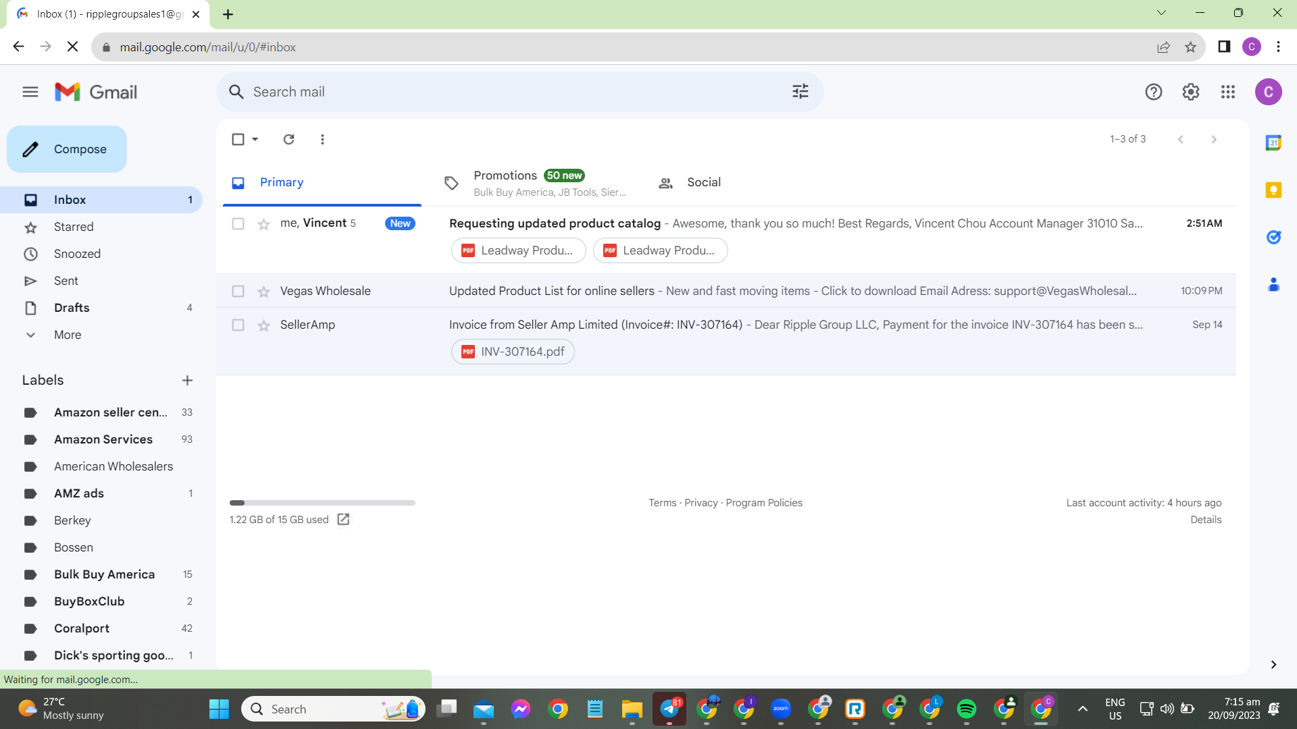This screenshot has height=729, width=1297.
Task: Click the browser address bar URL
Action: point(208,47)
